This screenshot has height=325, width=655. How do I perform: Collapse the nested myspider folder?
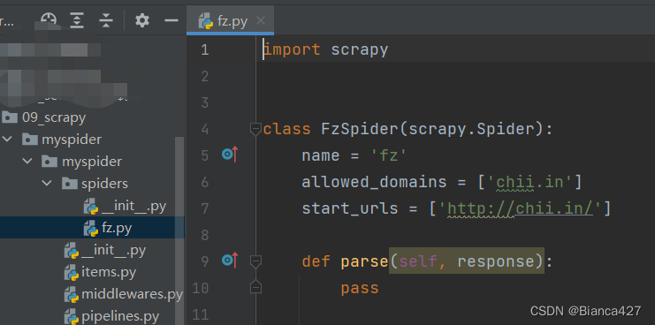(x=27, y=161)
